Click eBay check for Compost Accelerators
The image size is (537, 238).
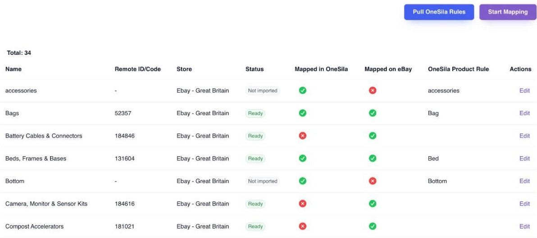point(373,226)
